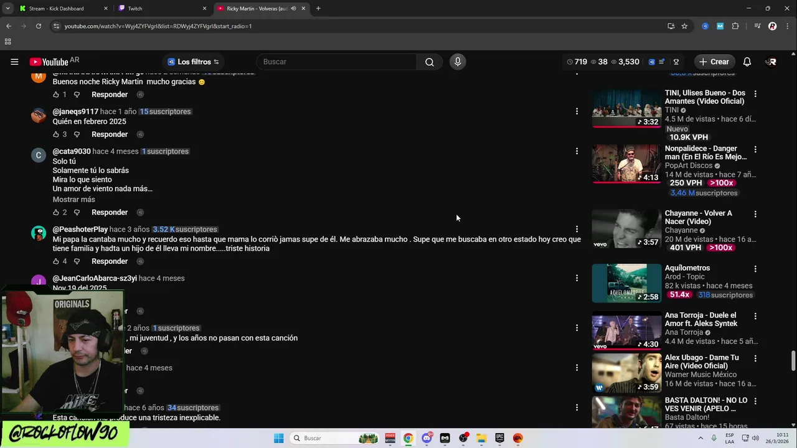Reply to cata9030 with Responder
This screenshot has height=448, width=797.
pyautogui.click(x=110, y=212)
